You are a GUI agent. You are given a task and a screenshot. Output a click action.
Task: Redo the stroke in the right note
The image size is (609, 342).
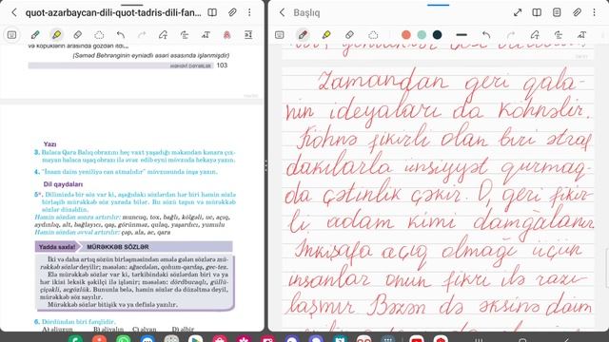[511, 35]
